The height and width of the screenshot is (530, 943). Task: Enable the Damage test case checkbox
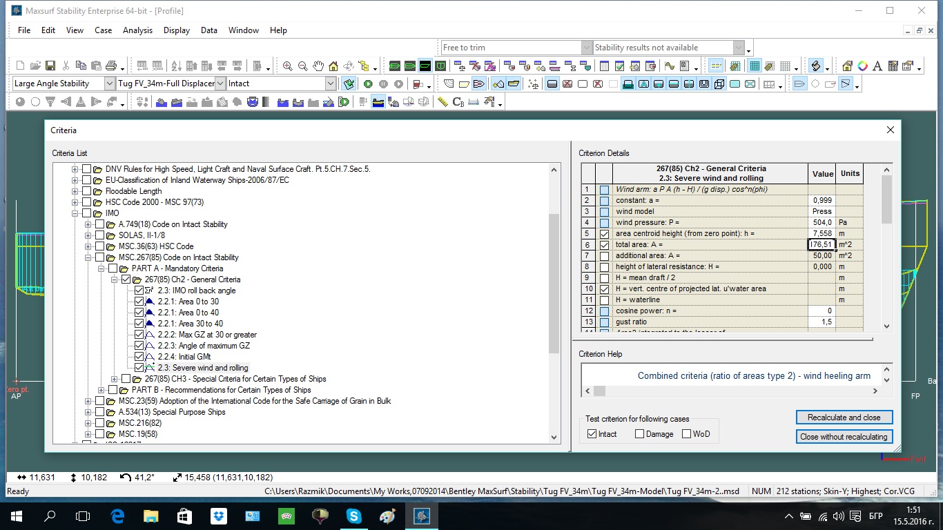click(639, 434)
